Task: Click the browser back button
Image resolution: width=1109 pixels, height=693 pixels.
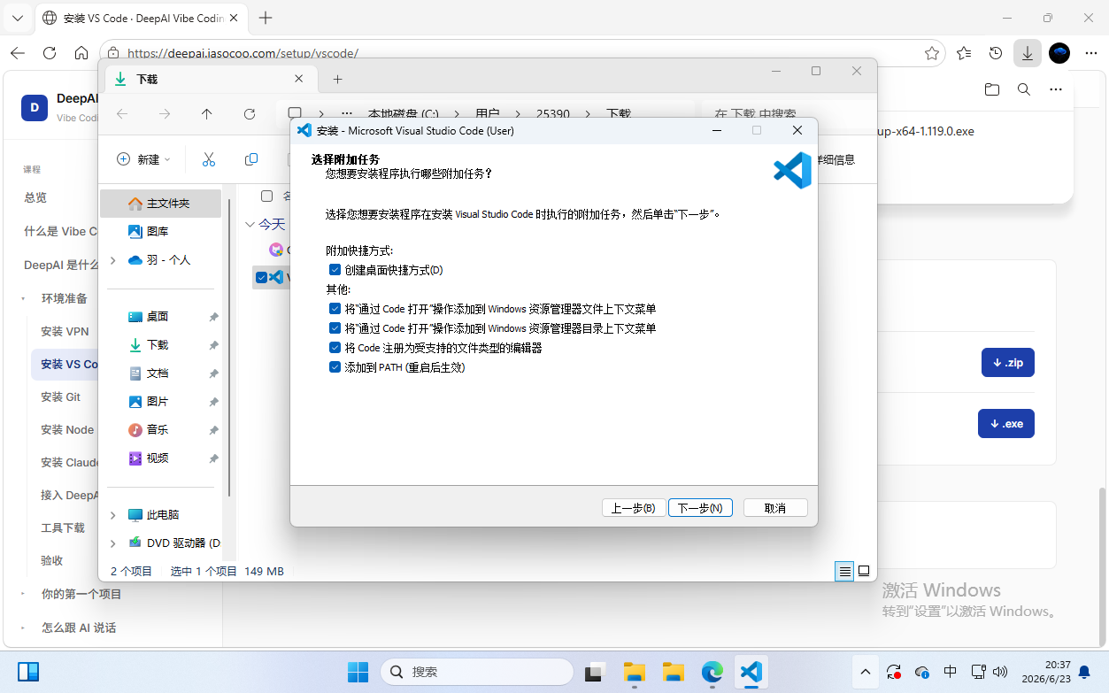Action: point(18,53)
